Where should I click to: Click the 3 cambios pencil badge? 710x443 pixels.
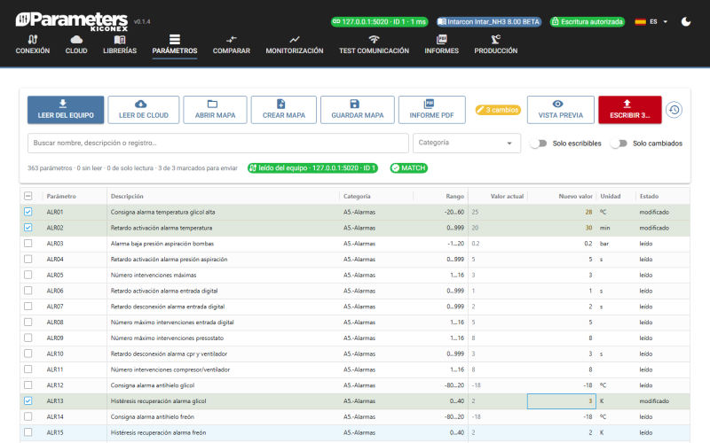(498, 110)
